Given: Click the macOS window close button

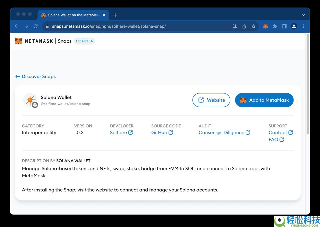Looking at the screenshot, I should (18, 14).
